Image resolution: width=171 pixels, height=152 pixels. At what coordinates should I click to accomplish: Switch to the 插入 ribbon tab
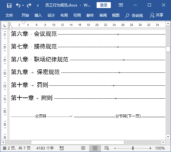38,15
